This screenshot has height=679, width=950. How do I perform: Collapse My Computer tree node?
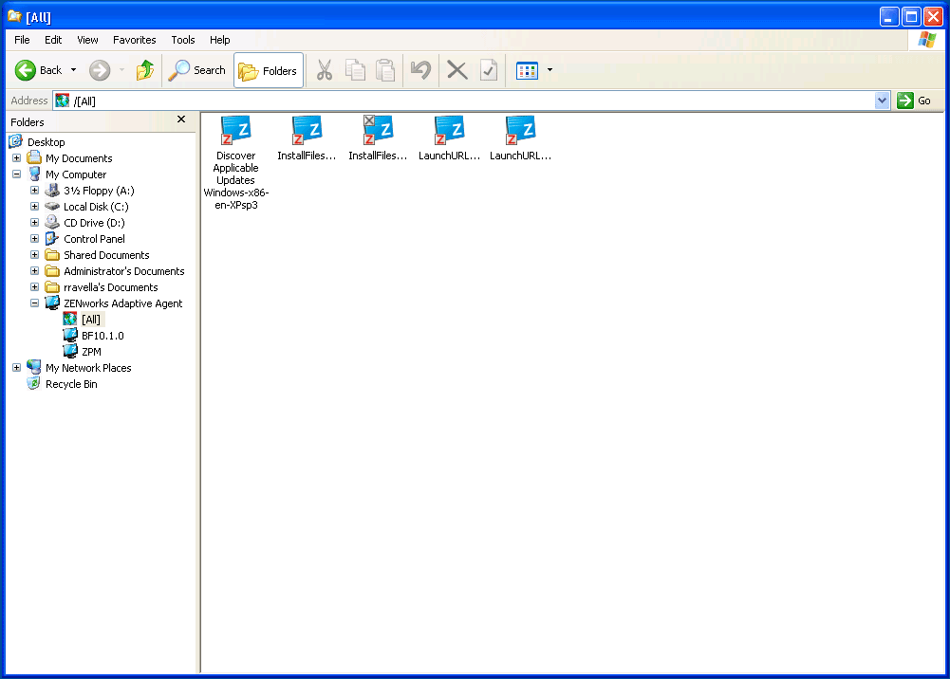pyautogui.click(x=16, y=174)
